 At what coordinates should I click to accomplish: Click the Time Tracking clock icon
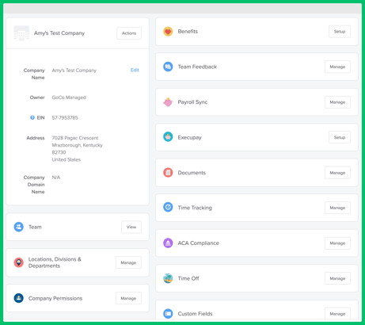click(x=168, y=207)
